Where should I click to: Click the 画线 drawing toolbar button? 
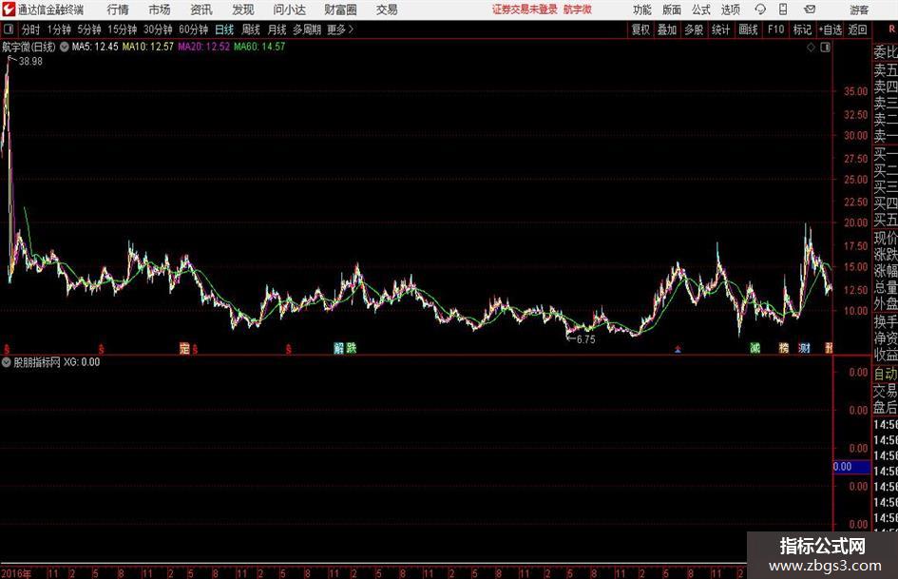[x=748, y=29]
